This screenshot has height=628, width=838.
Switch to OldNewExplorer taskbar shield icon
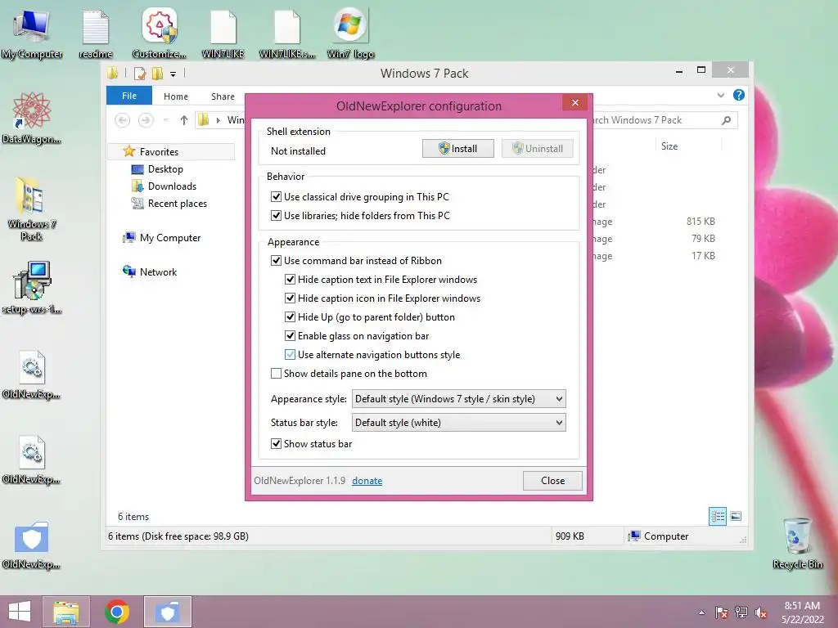coord(168,612)
